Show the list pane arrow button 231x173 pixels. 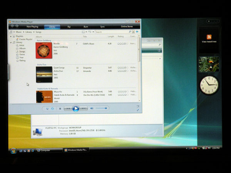(x=137, y=32)
